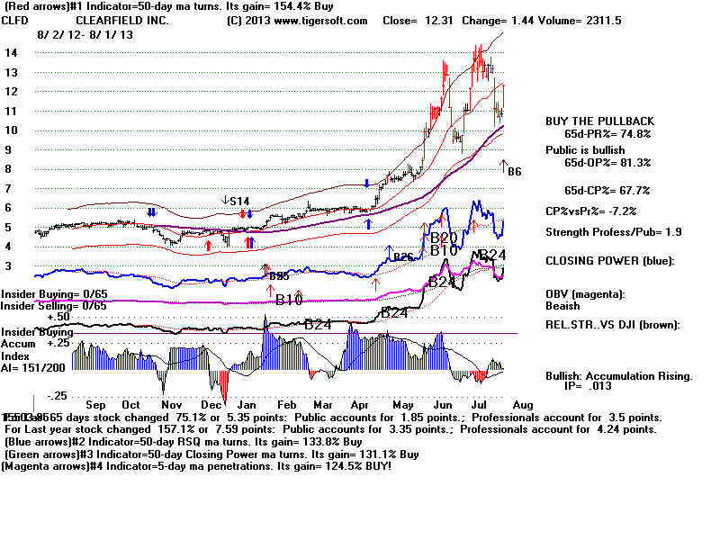Select the Oct month label

[130, 405]
